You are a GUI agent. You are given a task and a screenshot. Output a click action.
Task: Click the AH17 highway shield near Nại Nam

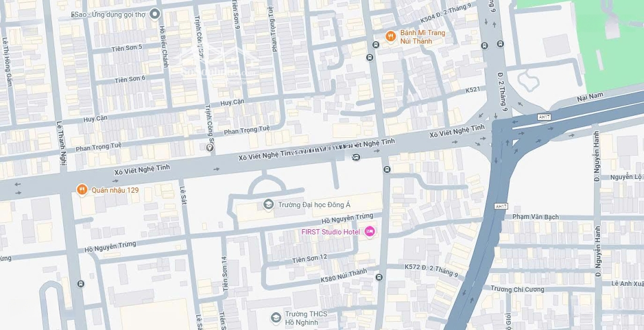pos(544,117)
